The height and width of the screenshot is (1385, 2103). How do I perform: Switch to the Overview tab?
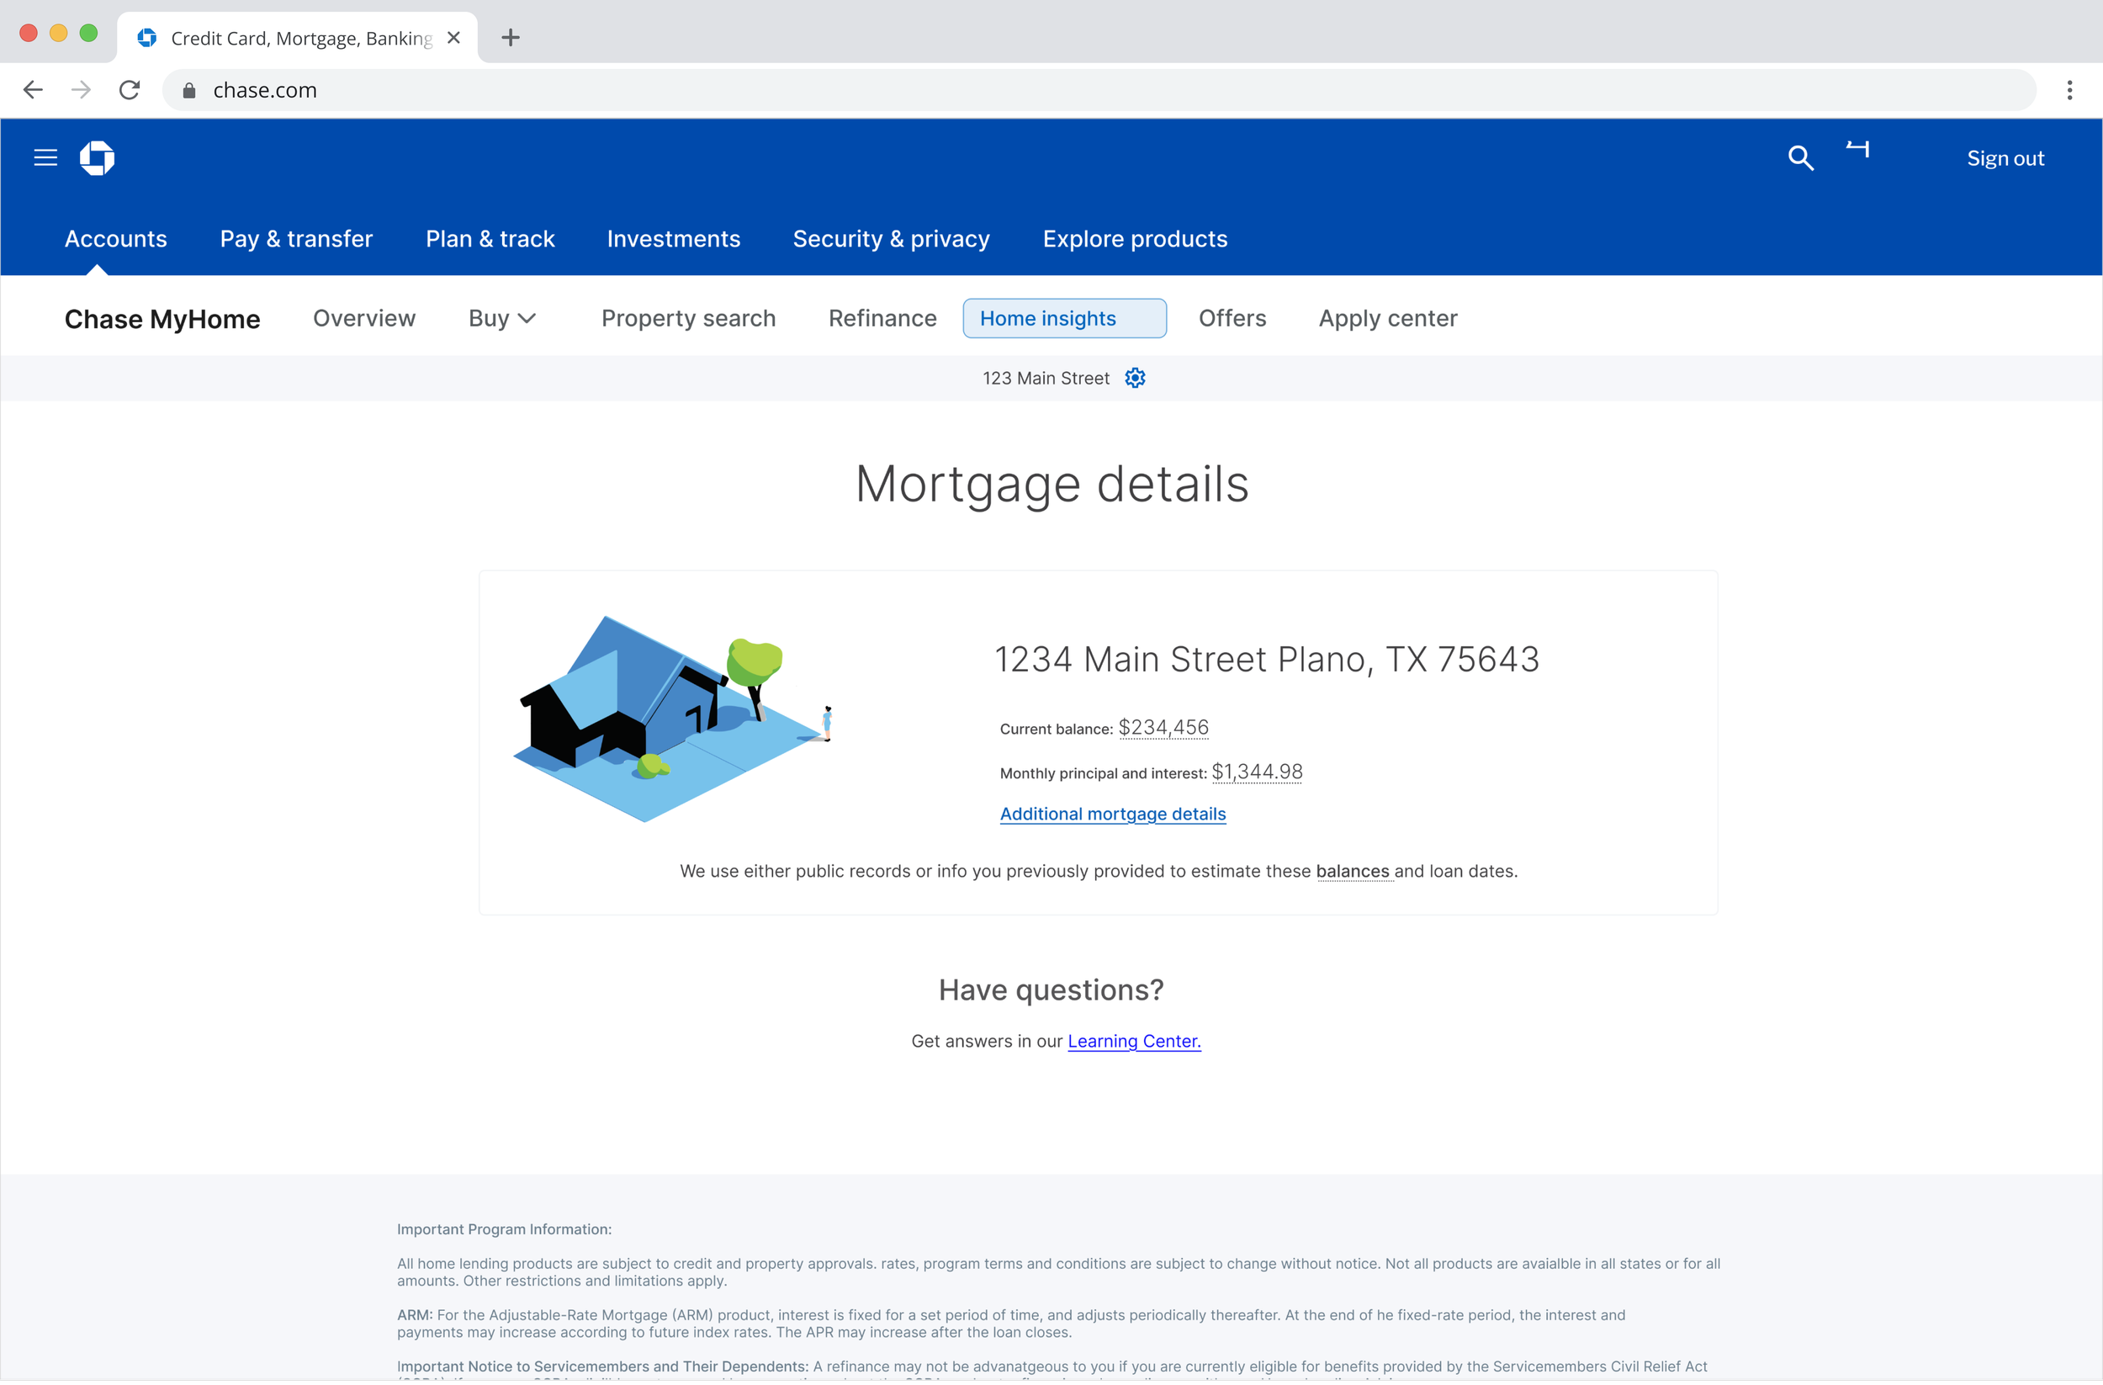[364, 318]
